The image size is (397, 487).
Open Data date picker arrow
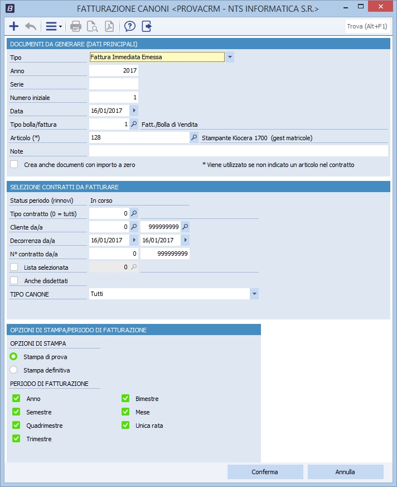(x=134, y=111)
